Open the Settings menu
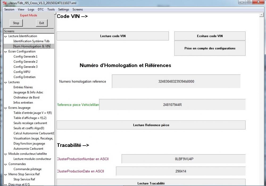This screenshot has width=266, height=186. (x=64, y=10)
